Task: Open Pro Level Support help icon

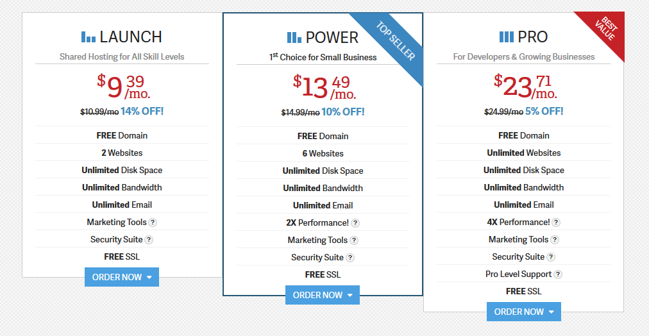Action: coord(558,274)
